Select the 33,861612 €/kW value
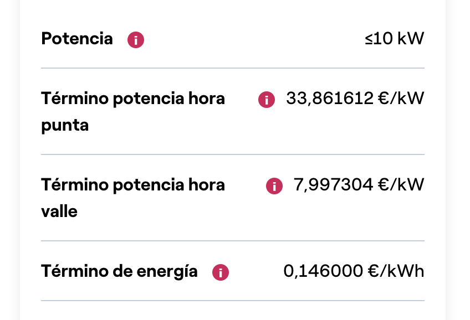 pos(355,98)
